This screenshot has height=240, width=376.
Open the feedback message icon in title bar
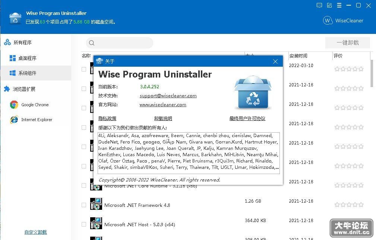click(x=319, y=5)
